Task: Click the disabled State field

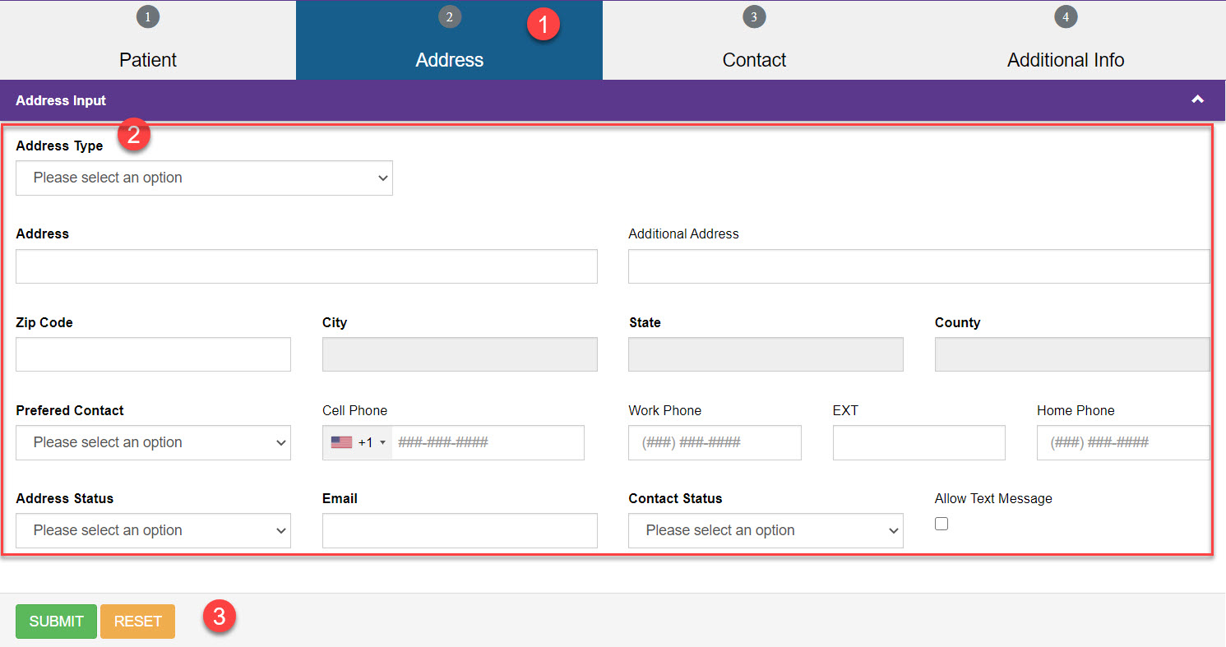Action: 766,354
